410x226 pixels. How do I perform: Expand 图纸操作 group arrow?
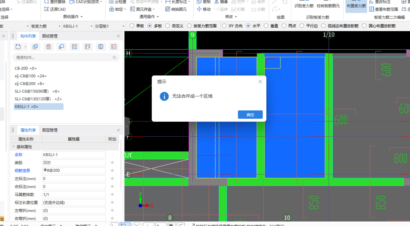[82, 17]
